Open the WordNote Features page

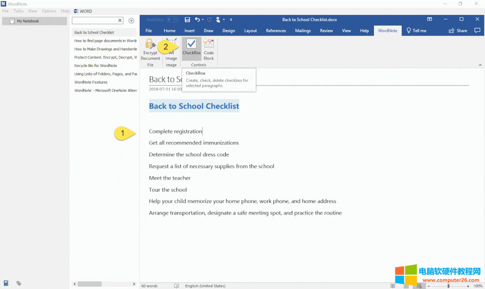[91, 82]
